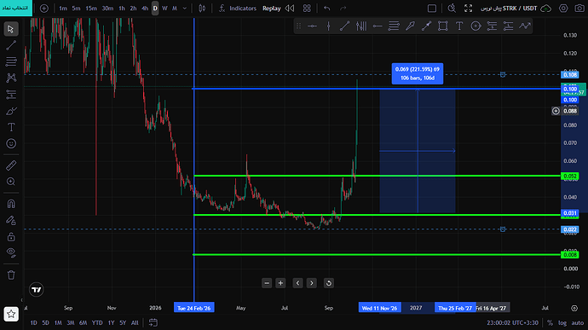588x330 pixels.
Task: Toggle percent scale mode
Action: click(550, 322)
